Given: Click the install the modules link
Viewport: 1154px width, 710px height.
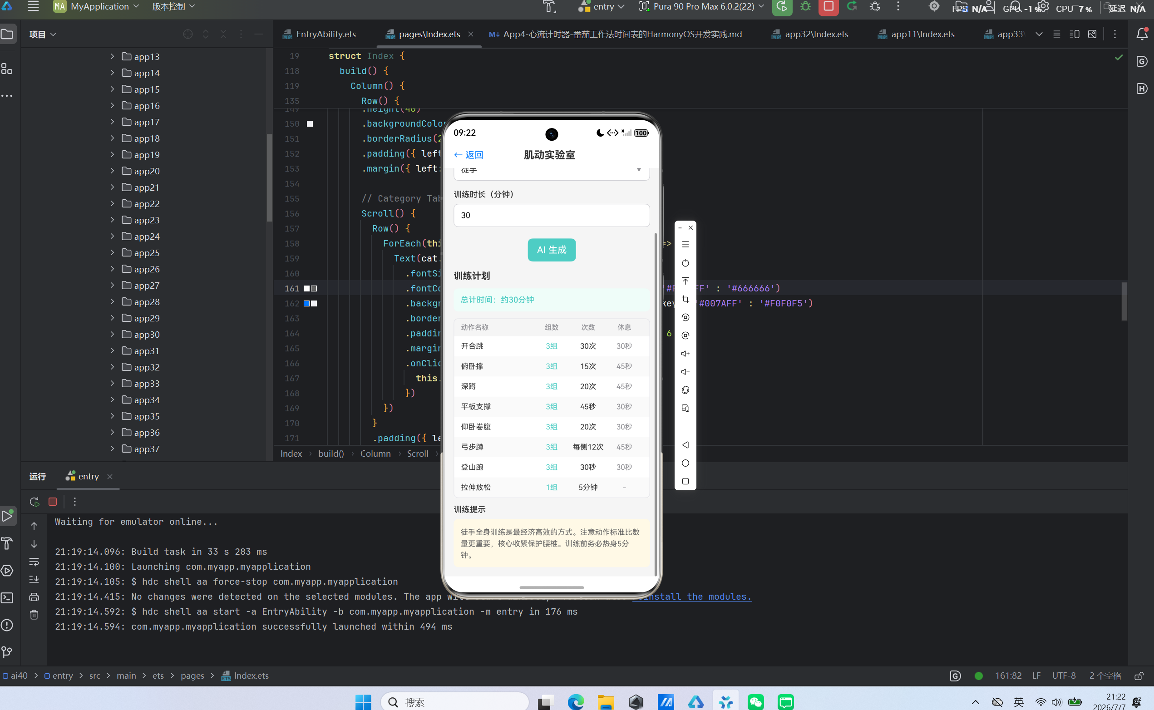Looking at the screenshot, I should 692,597.
